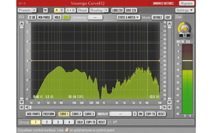Click curve Copy To button
The image size is (218, 133).
click(150, 114)
